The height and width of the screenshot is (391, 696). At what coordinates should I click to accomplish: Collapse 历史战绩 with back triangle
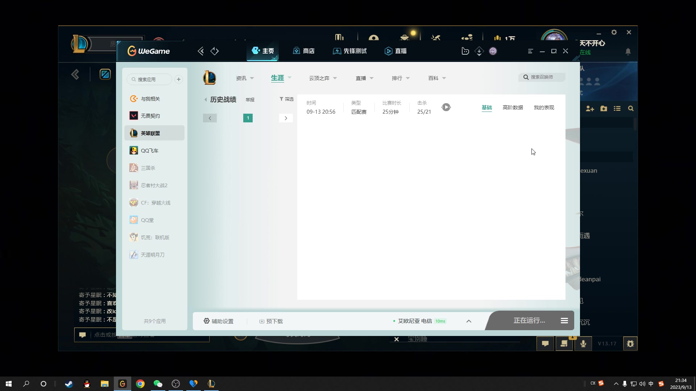(206, 100)
